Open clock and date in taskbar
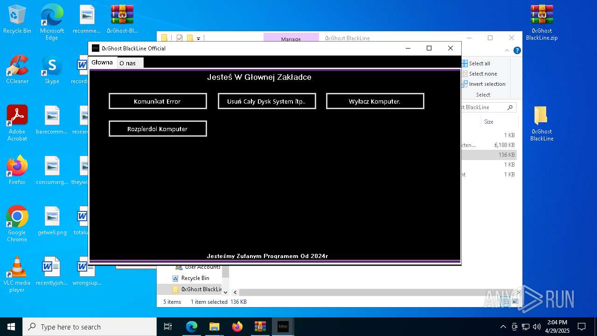 [x=558, y=327]
